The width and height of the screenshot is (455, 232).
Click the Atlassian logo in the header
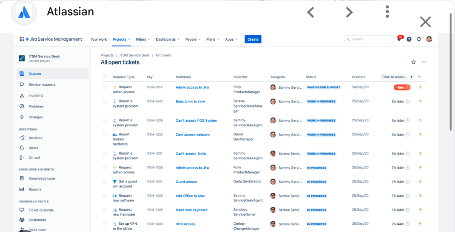24,13
